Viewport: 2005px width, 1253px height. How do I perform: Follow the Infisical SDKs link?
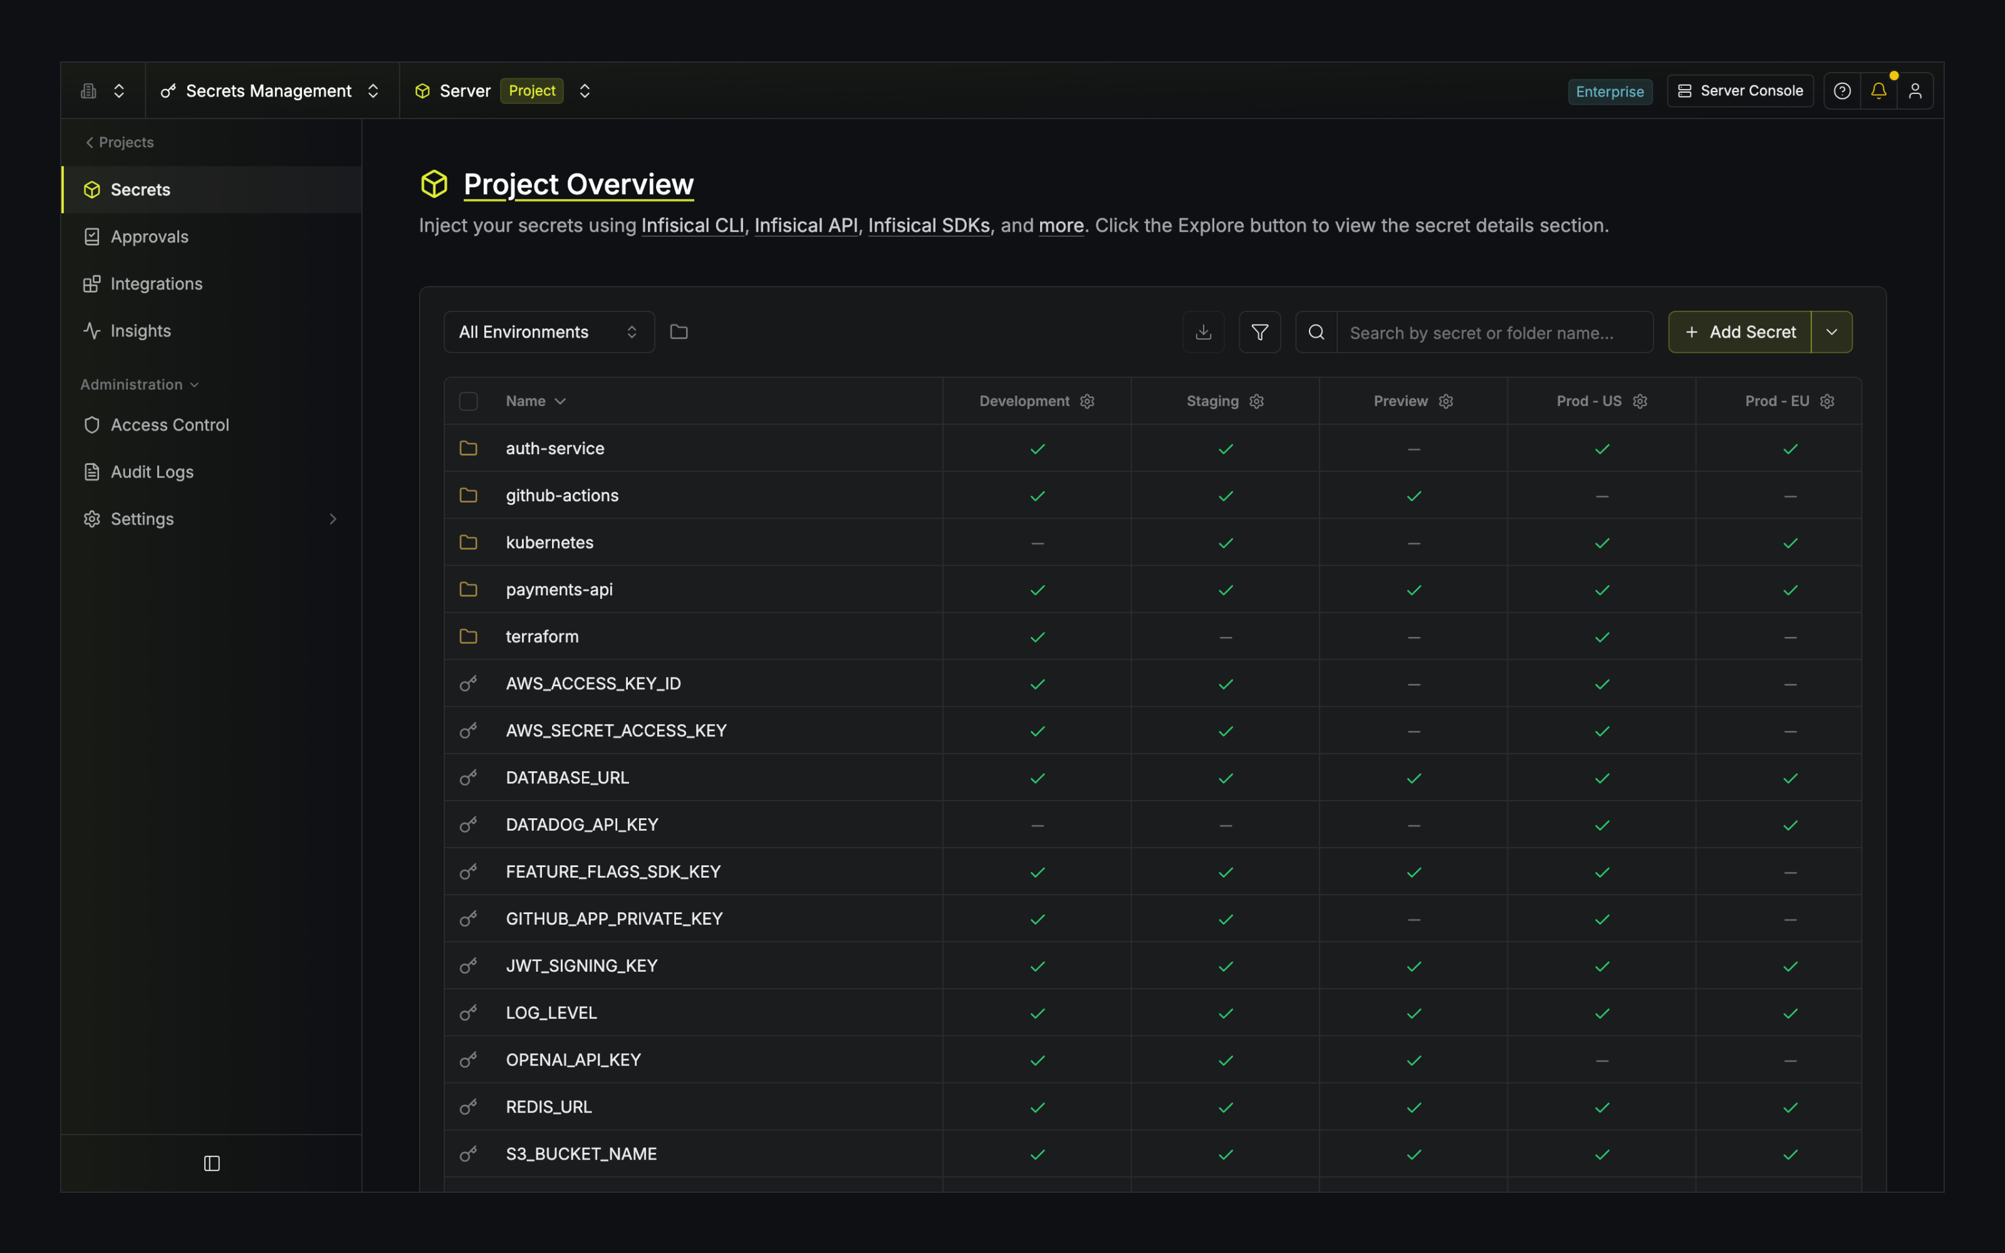929,226
